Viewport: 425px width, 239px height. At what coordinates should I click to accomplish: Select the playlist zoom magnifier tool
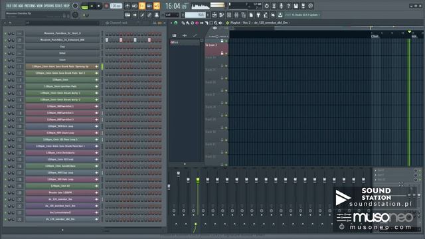(x=216, y=23)
